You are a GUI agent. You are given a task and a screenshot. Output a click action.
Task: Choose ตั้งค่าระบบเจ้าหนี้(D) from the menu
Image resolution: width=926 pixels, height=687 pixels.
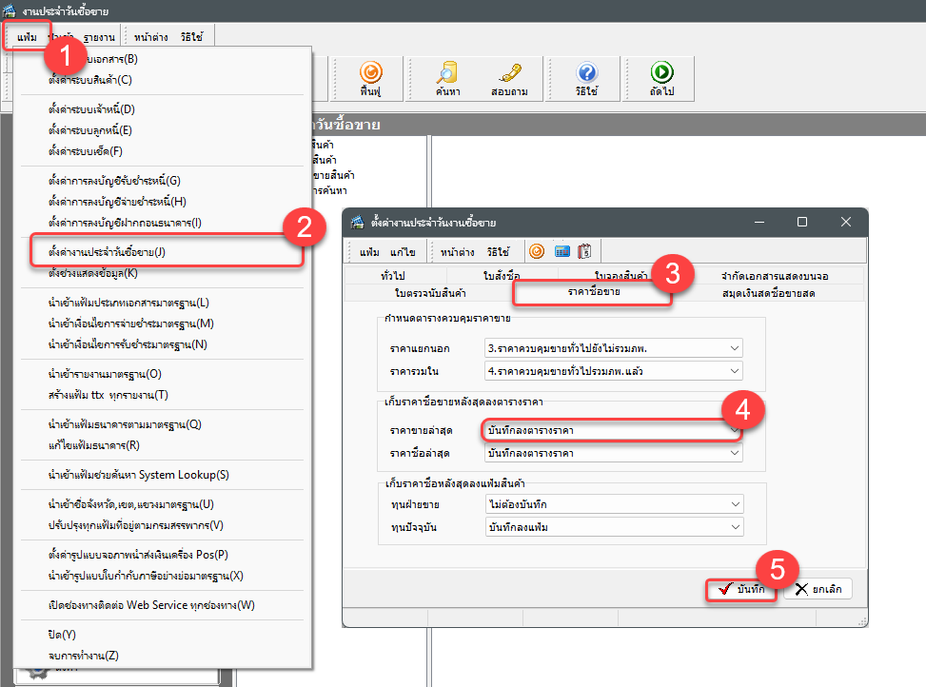[x=92, y=109]
